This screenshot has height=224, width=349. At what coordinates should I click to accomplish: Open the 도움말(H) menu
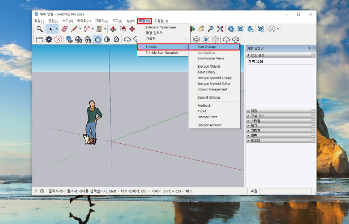pos(161,21)
